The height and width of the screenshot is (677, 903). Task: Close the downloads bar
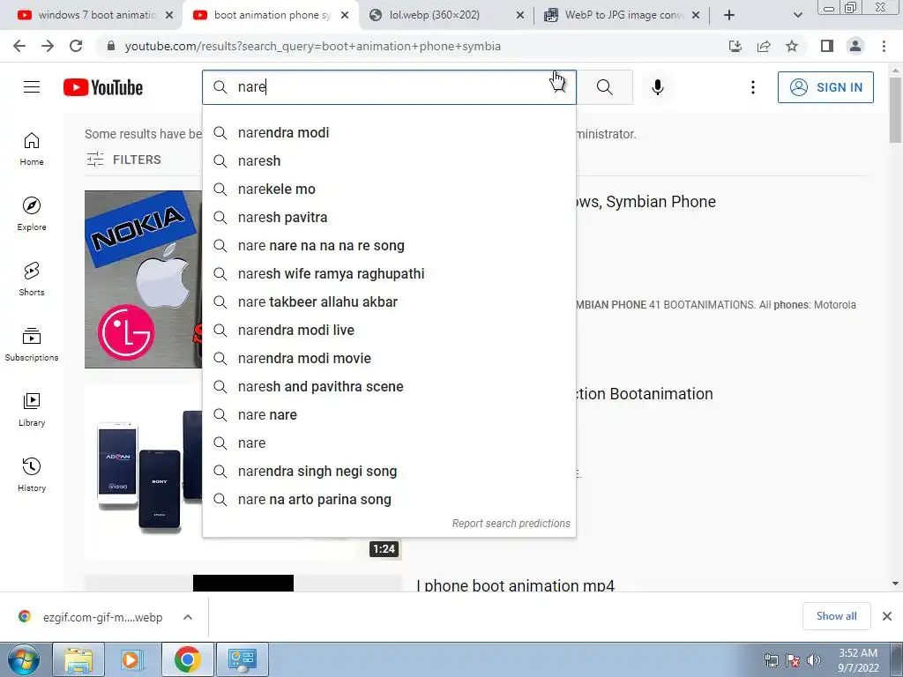coord(887,616)
